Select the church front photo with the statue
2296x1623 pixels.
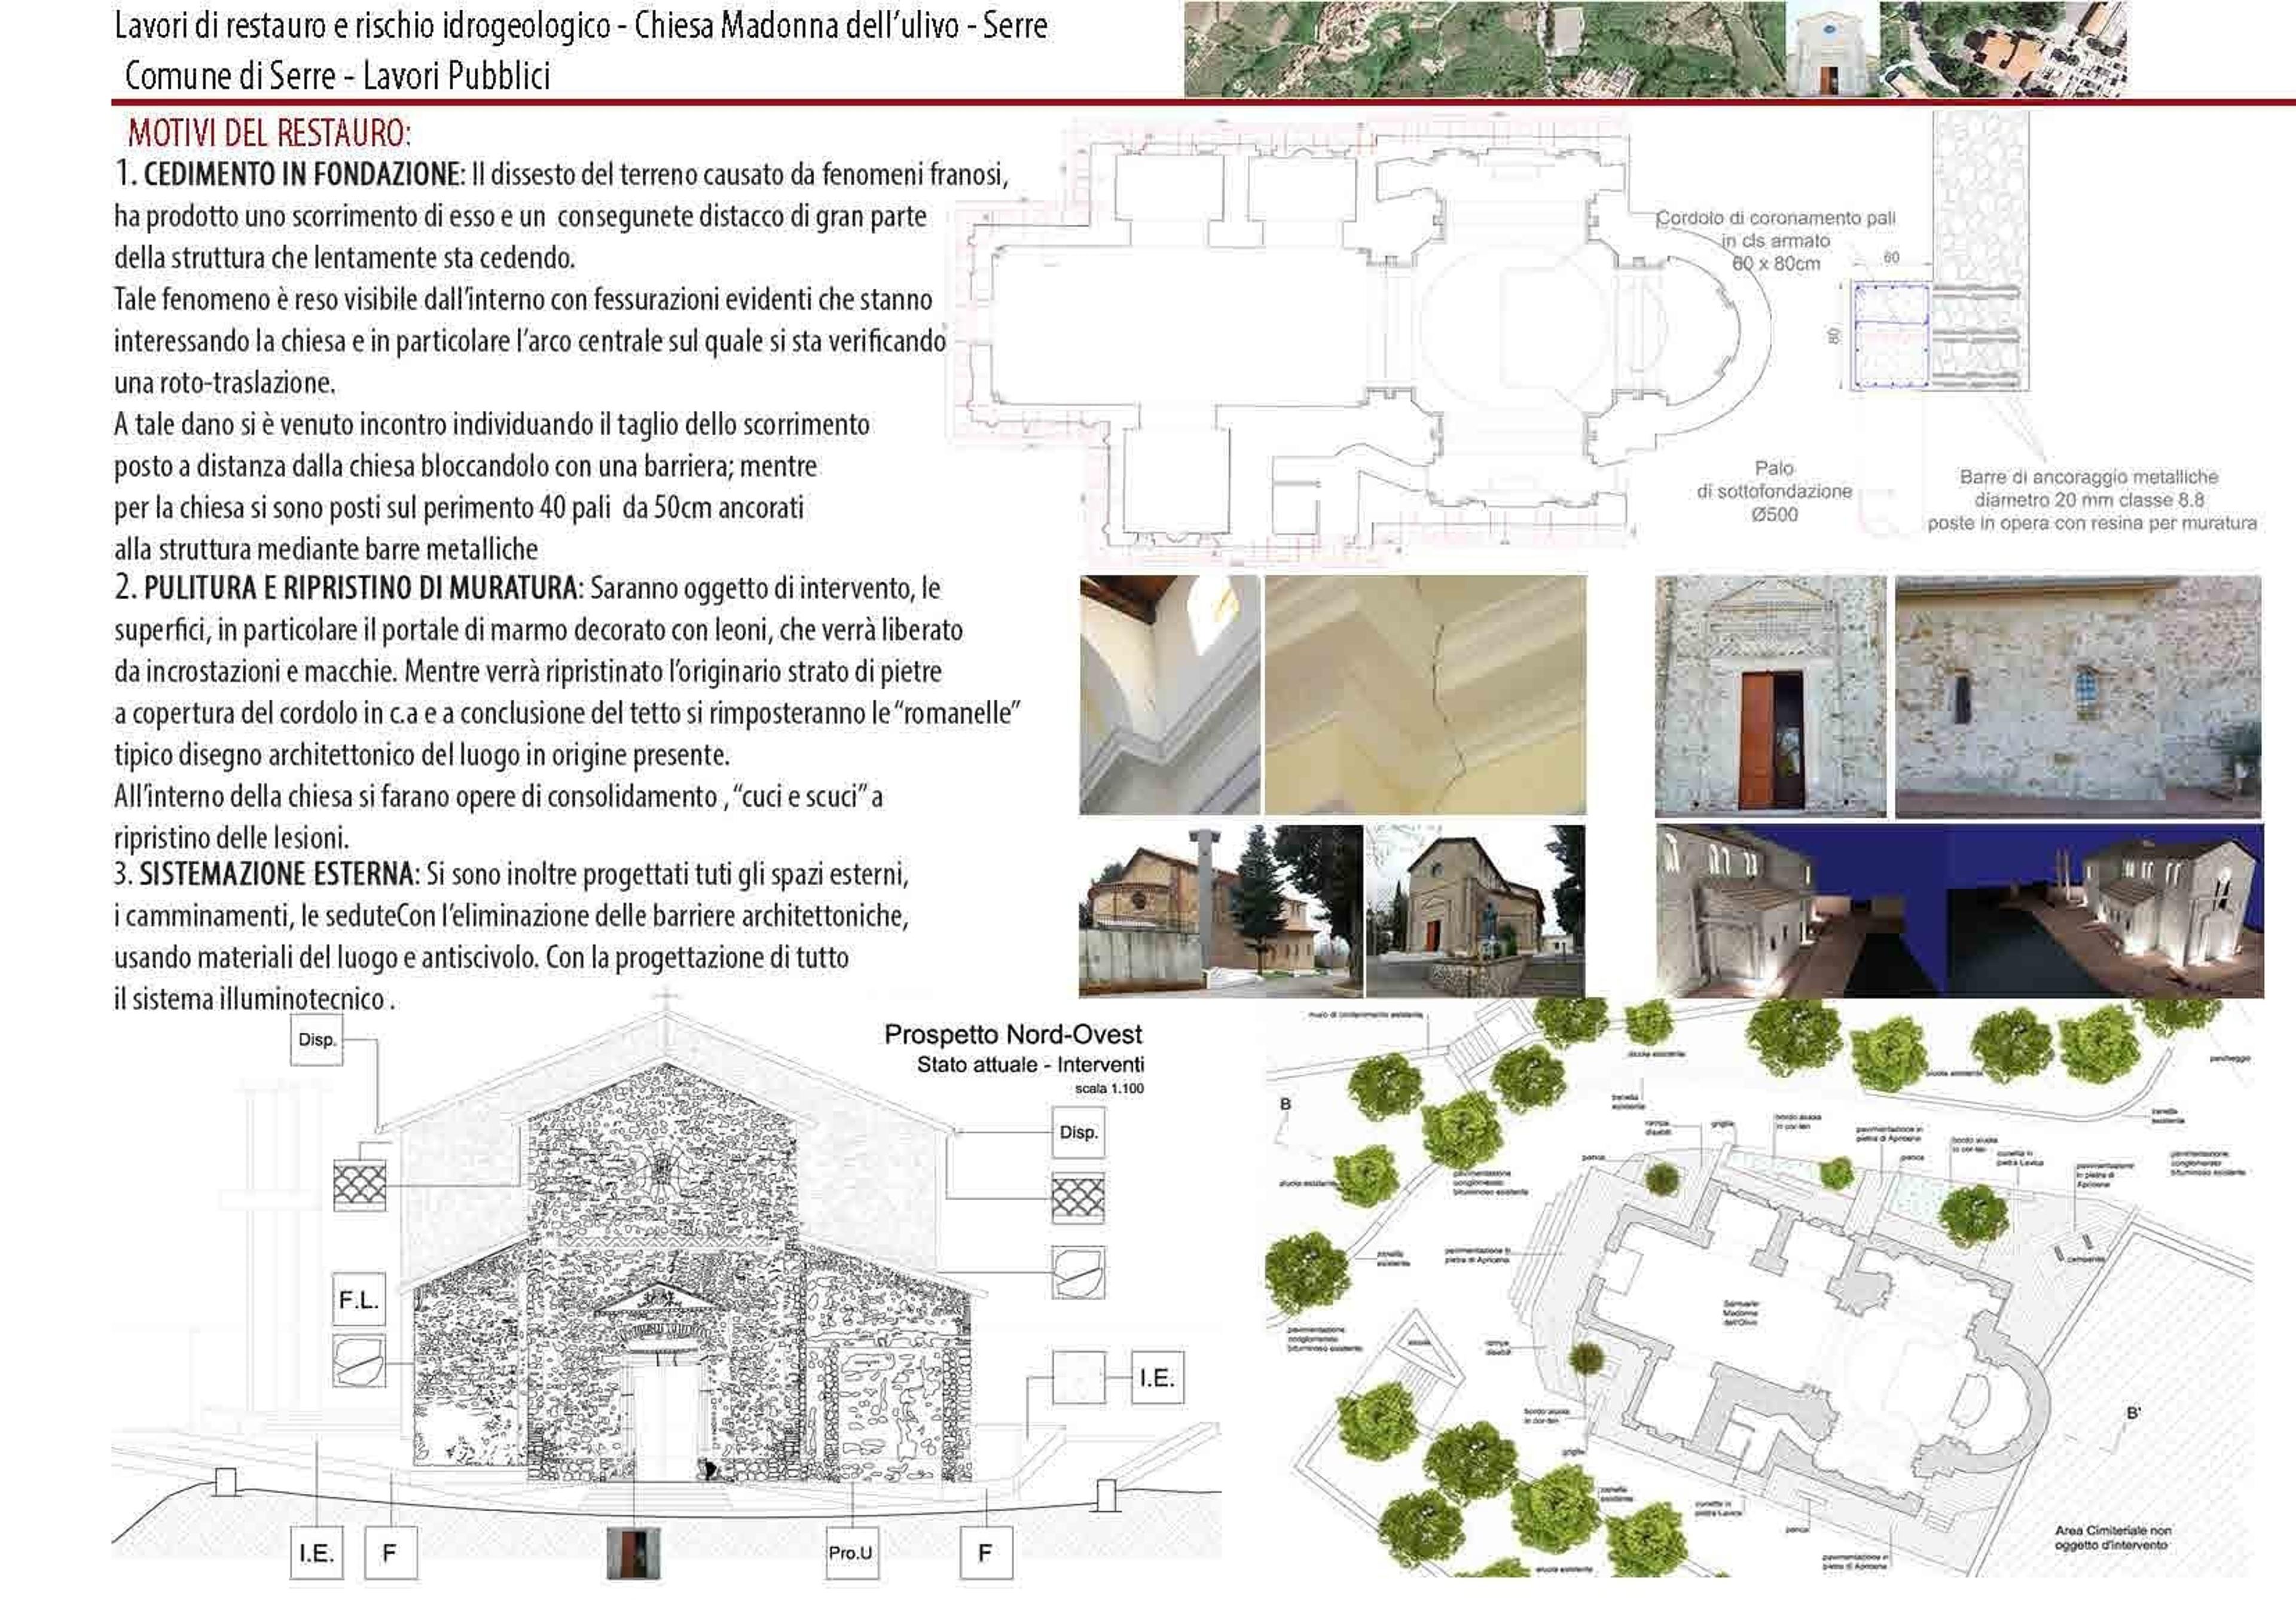coord(1475,911)
